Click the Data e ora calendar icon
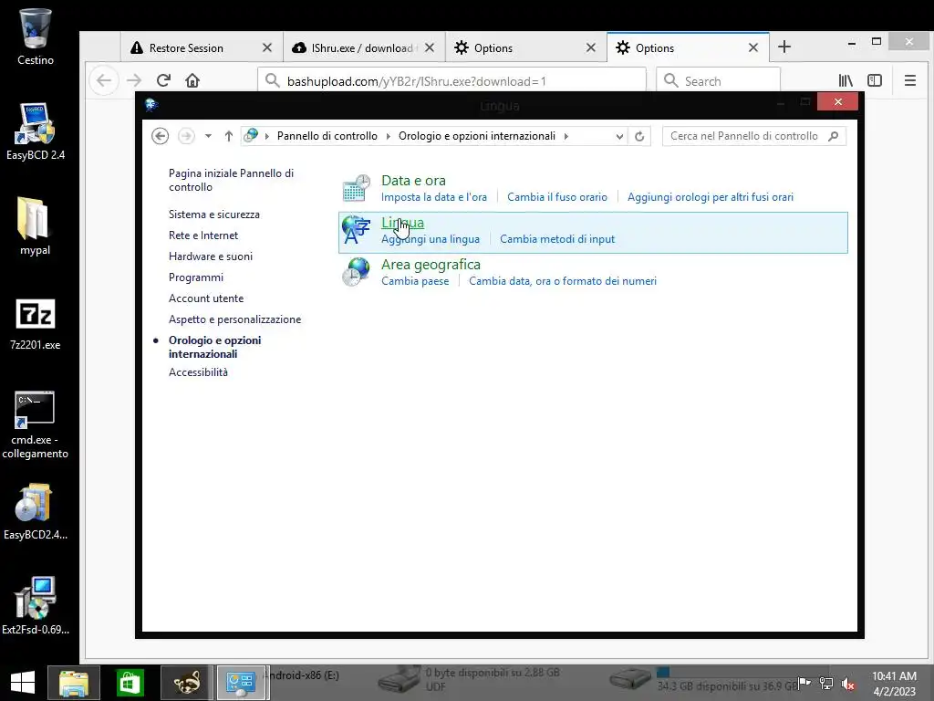Image resolution: width=934 pixels, height=701 pixels. 357,188
